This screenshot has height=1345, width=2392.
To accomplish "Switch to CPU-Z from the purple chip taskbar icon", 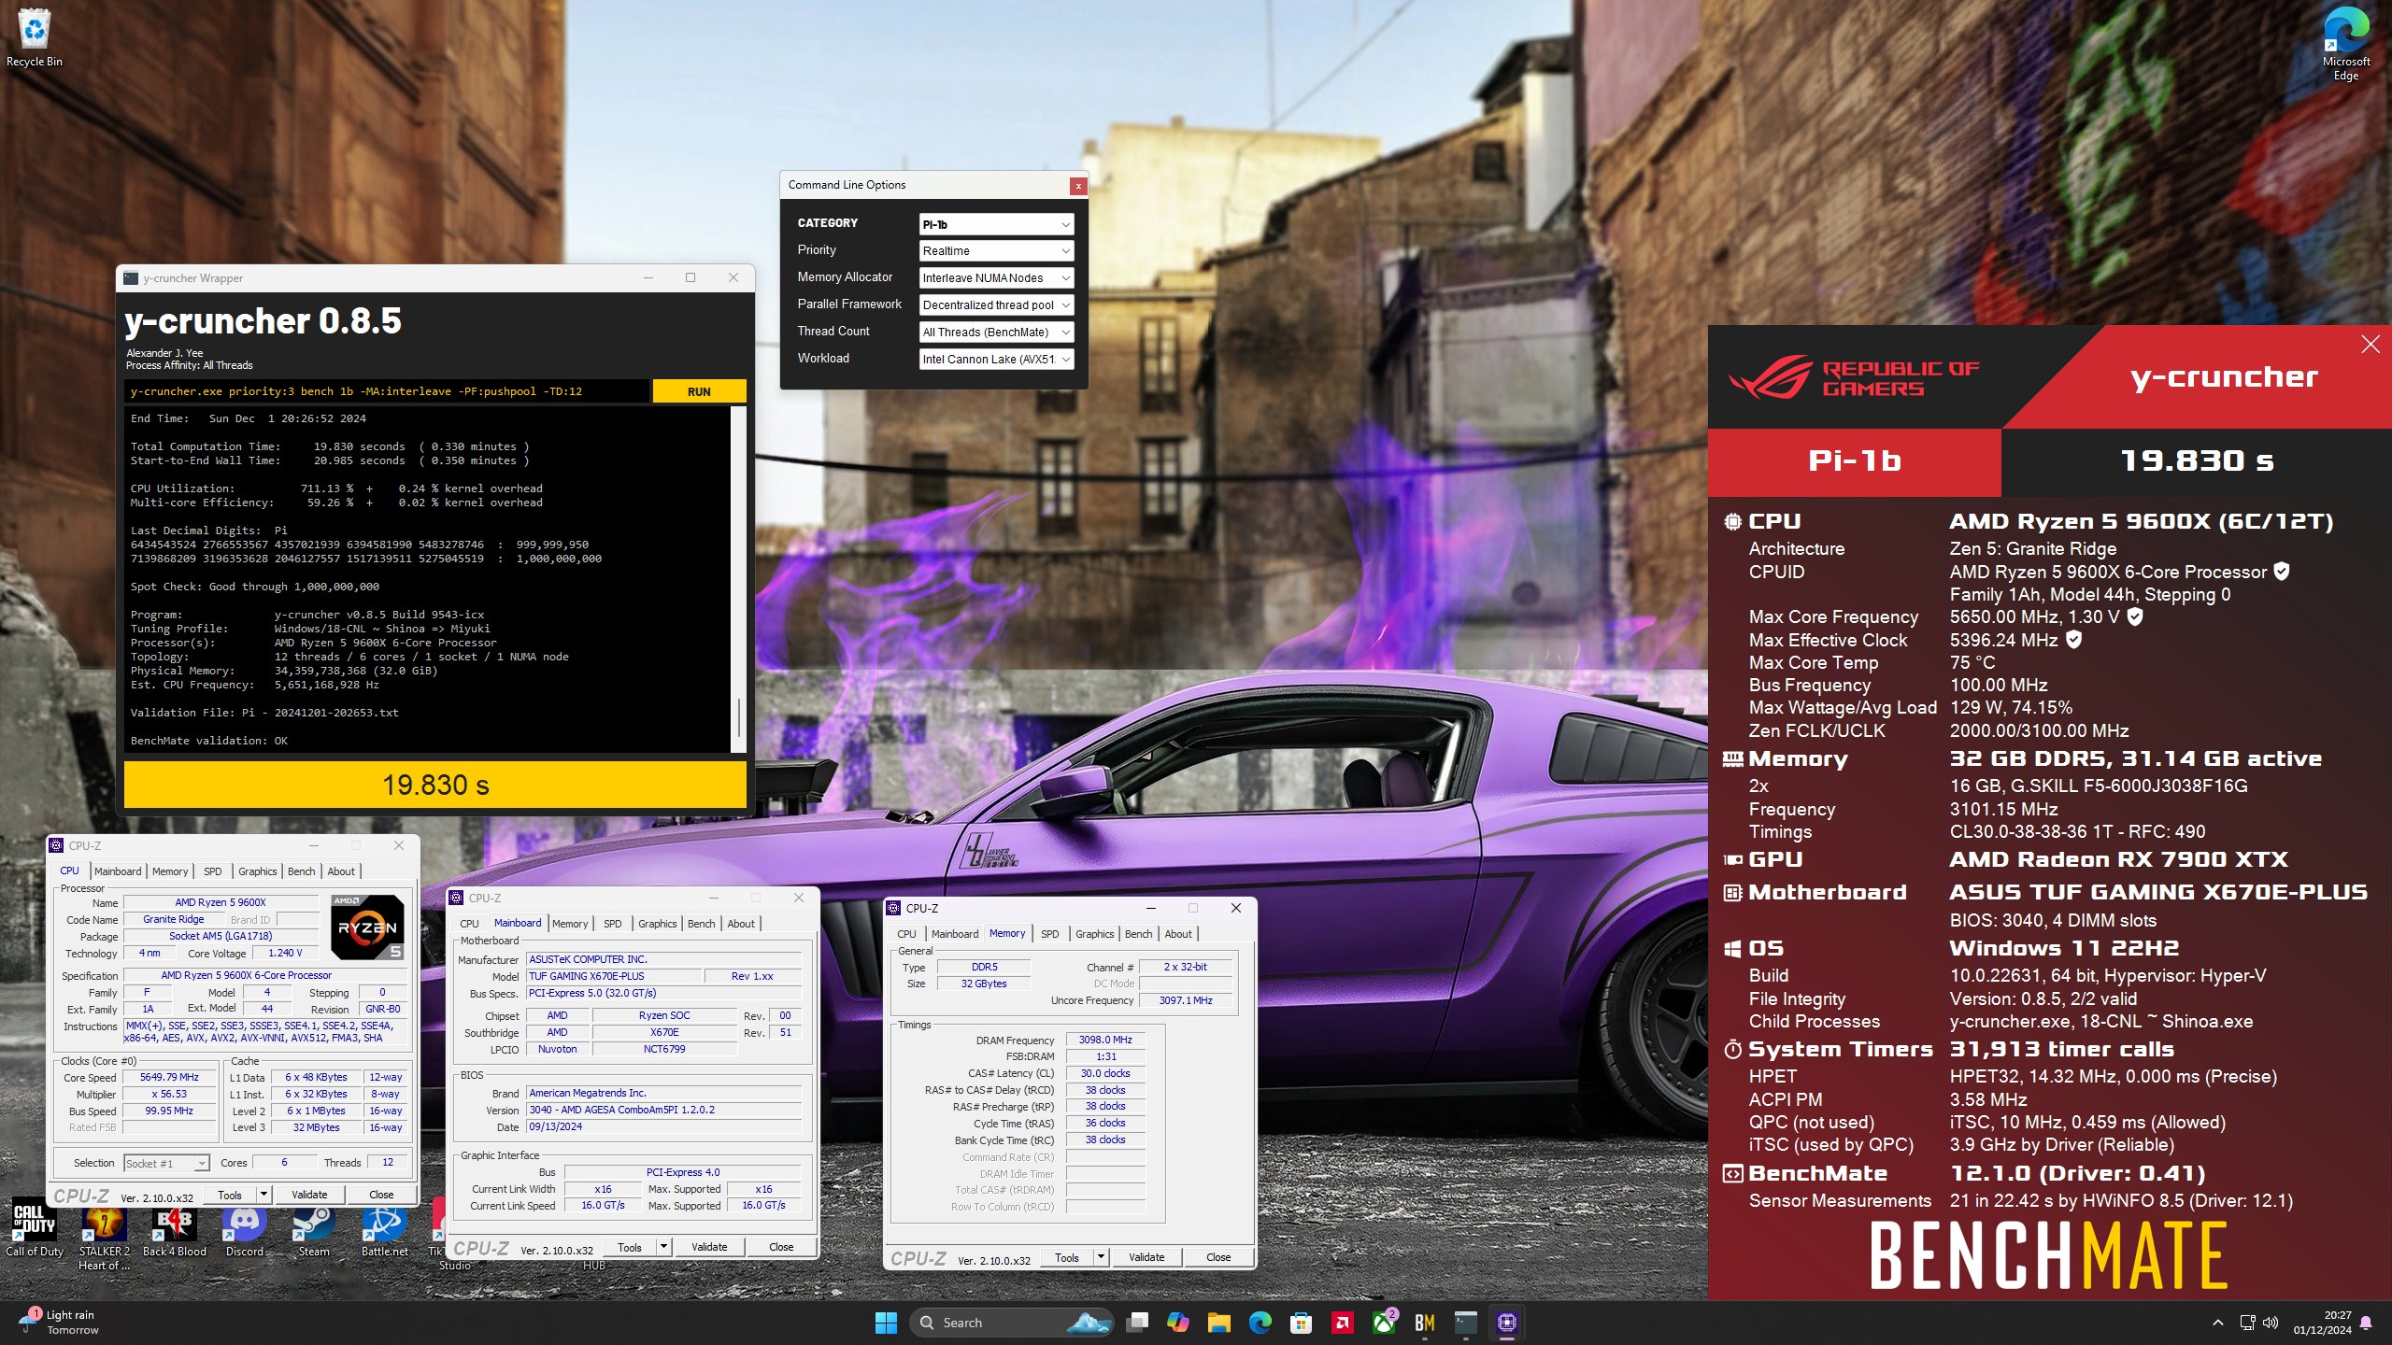I will pos(1506,1323).
